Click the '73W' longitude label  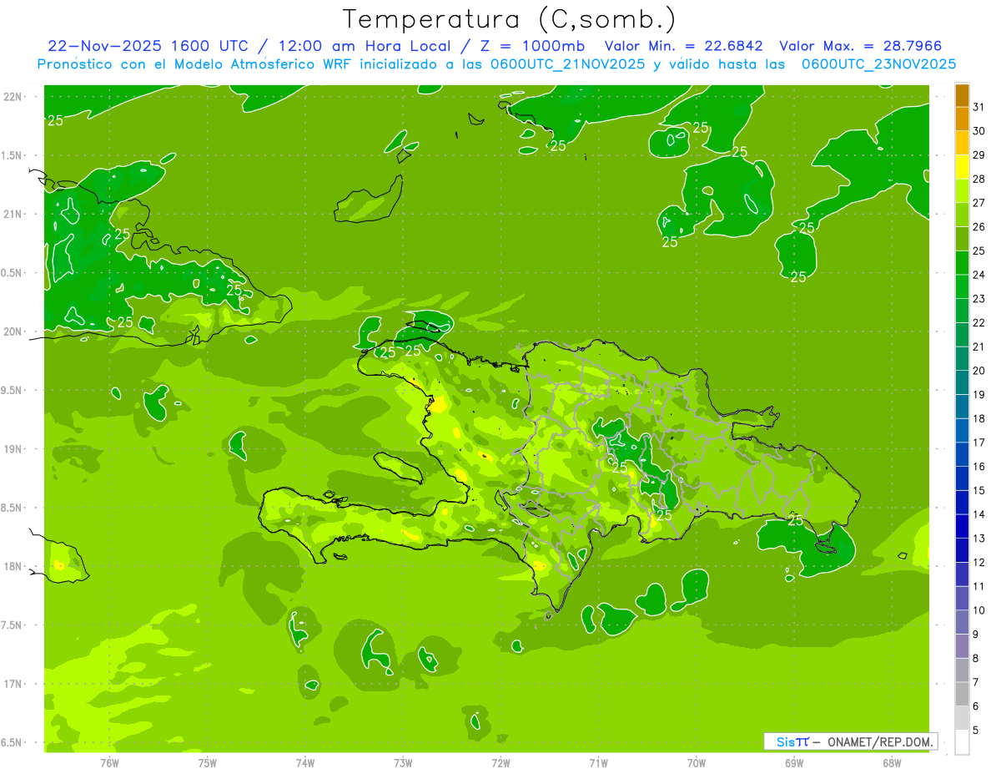click(403, 763)
